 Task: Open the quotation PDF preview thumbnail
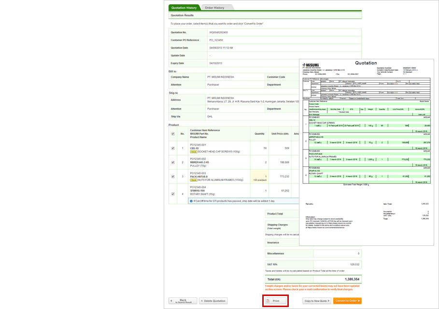(x=367, y=152)
